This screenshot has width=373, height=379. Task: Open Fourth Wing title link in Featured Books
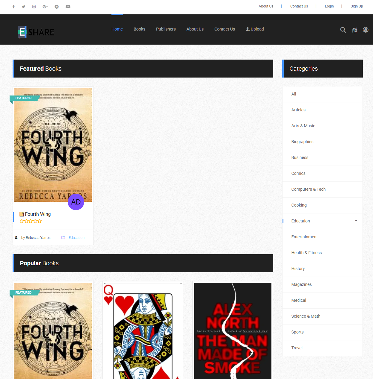pyautogui.click(x=38, y=214)
